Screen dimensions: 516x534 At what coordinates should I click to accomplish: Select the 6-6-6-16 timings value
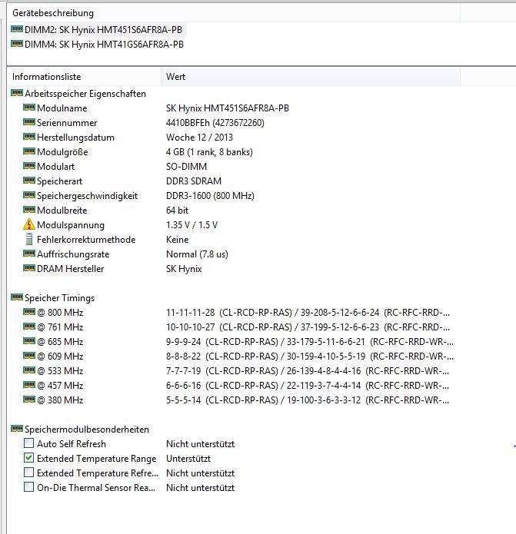click(308, 386)
